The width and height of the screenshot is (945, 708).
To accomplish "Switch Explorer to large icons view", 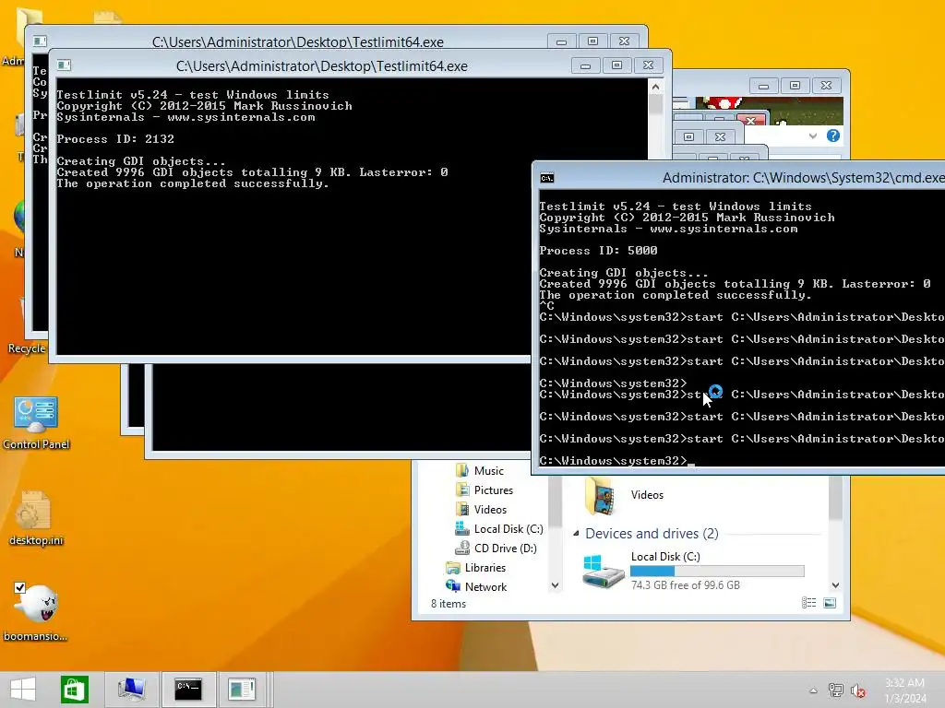I will tap(830, 603).
